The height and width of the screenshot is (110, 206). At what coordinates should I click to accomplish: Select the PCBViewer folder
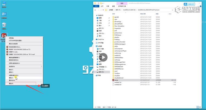(118, 35)
